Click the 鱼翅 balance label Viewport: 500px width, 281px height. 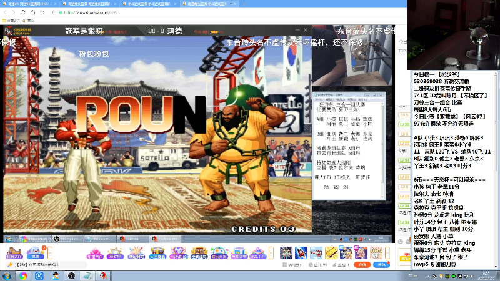pos(341,265)
